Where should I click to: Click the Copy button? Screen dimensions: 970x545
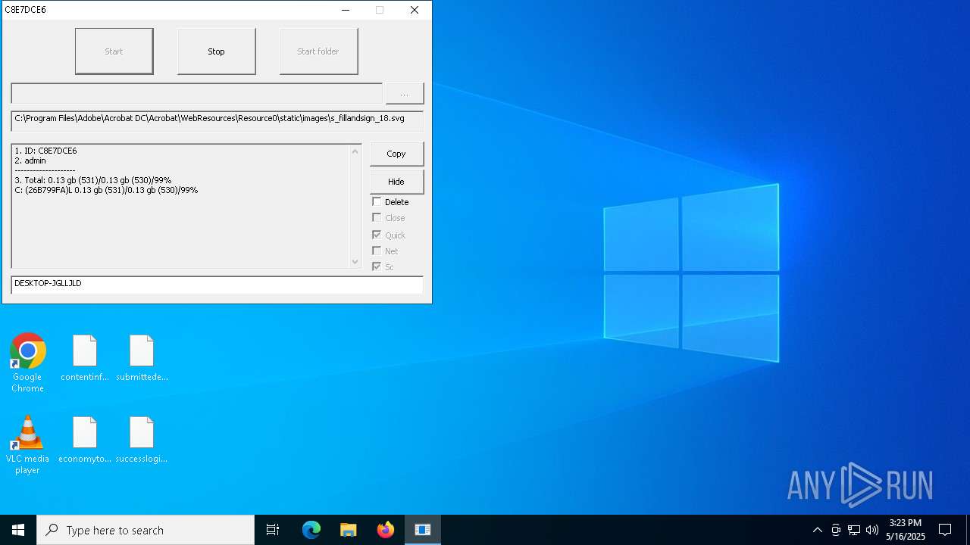coord(396,154)
